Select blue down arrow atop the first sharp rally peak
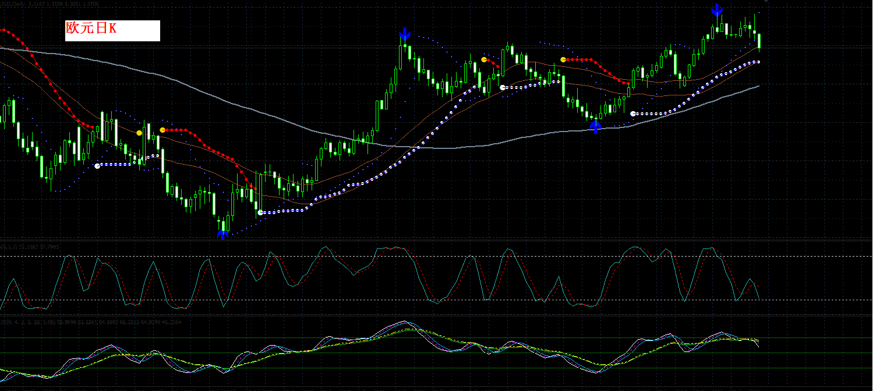This screenshot has width=873, height=391. tap(405, 34)
